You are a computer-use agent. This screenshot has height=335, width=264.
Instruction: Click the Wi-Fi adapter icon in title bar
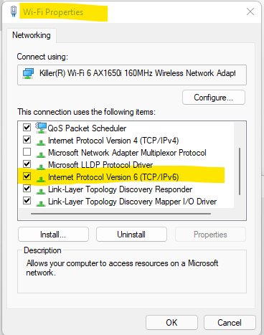click(14, 11)
